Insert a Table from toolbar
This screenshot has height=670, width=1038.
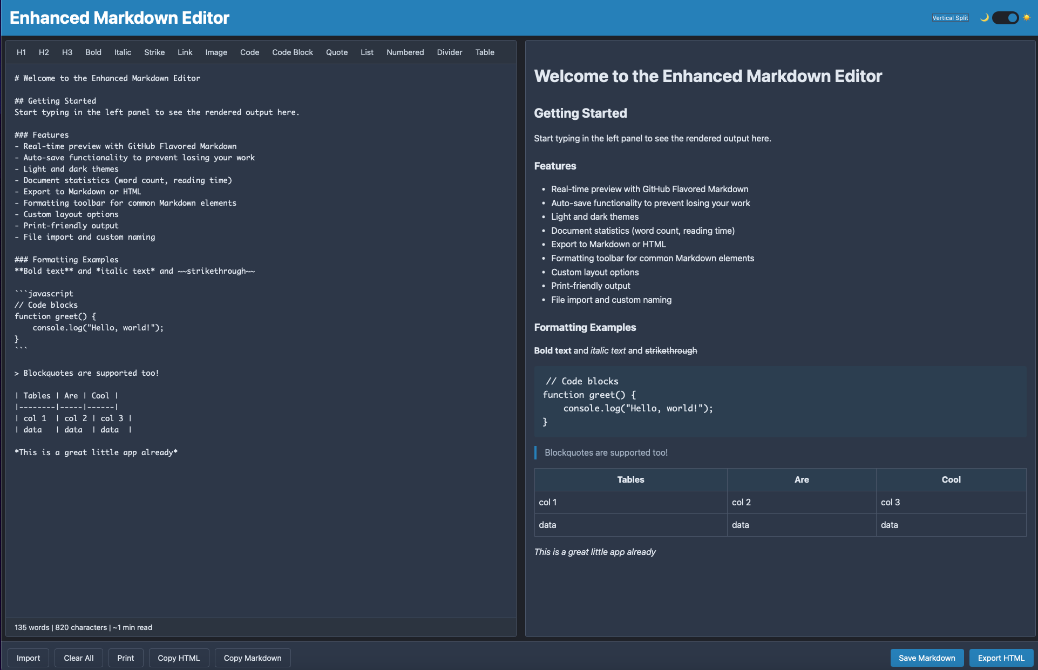click(x=485, y=52)
